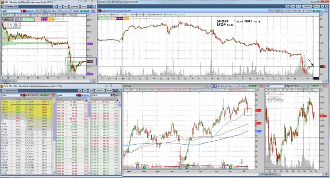Click the red 55.99 price badge on the daily chart
The width and height of the screenshot is (330, 178).
click(x=258, y=110)
